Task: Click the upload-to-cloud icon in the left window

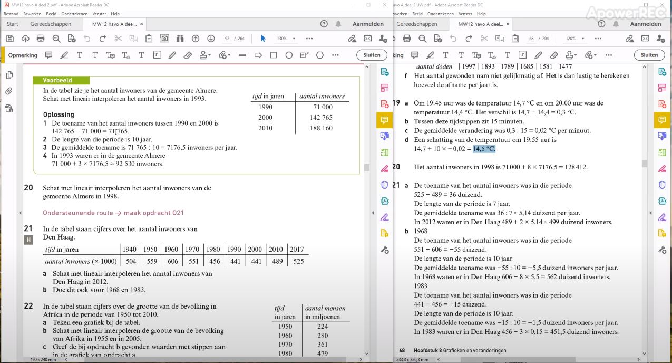Action: [25, 39]
